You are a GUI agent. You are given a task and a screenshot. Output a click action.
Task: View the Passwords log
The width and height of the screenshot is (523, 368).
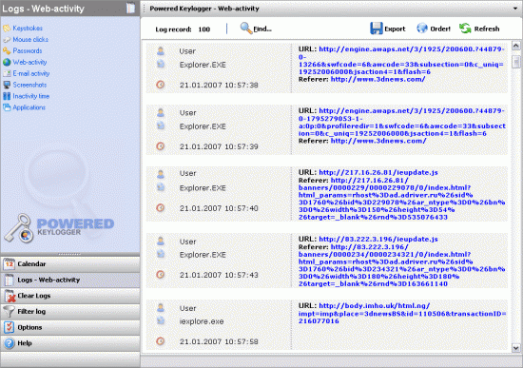tap(28, 51)
